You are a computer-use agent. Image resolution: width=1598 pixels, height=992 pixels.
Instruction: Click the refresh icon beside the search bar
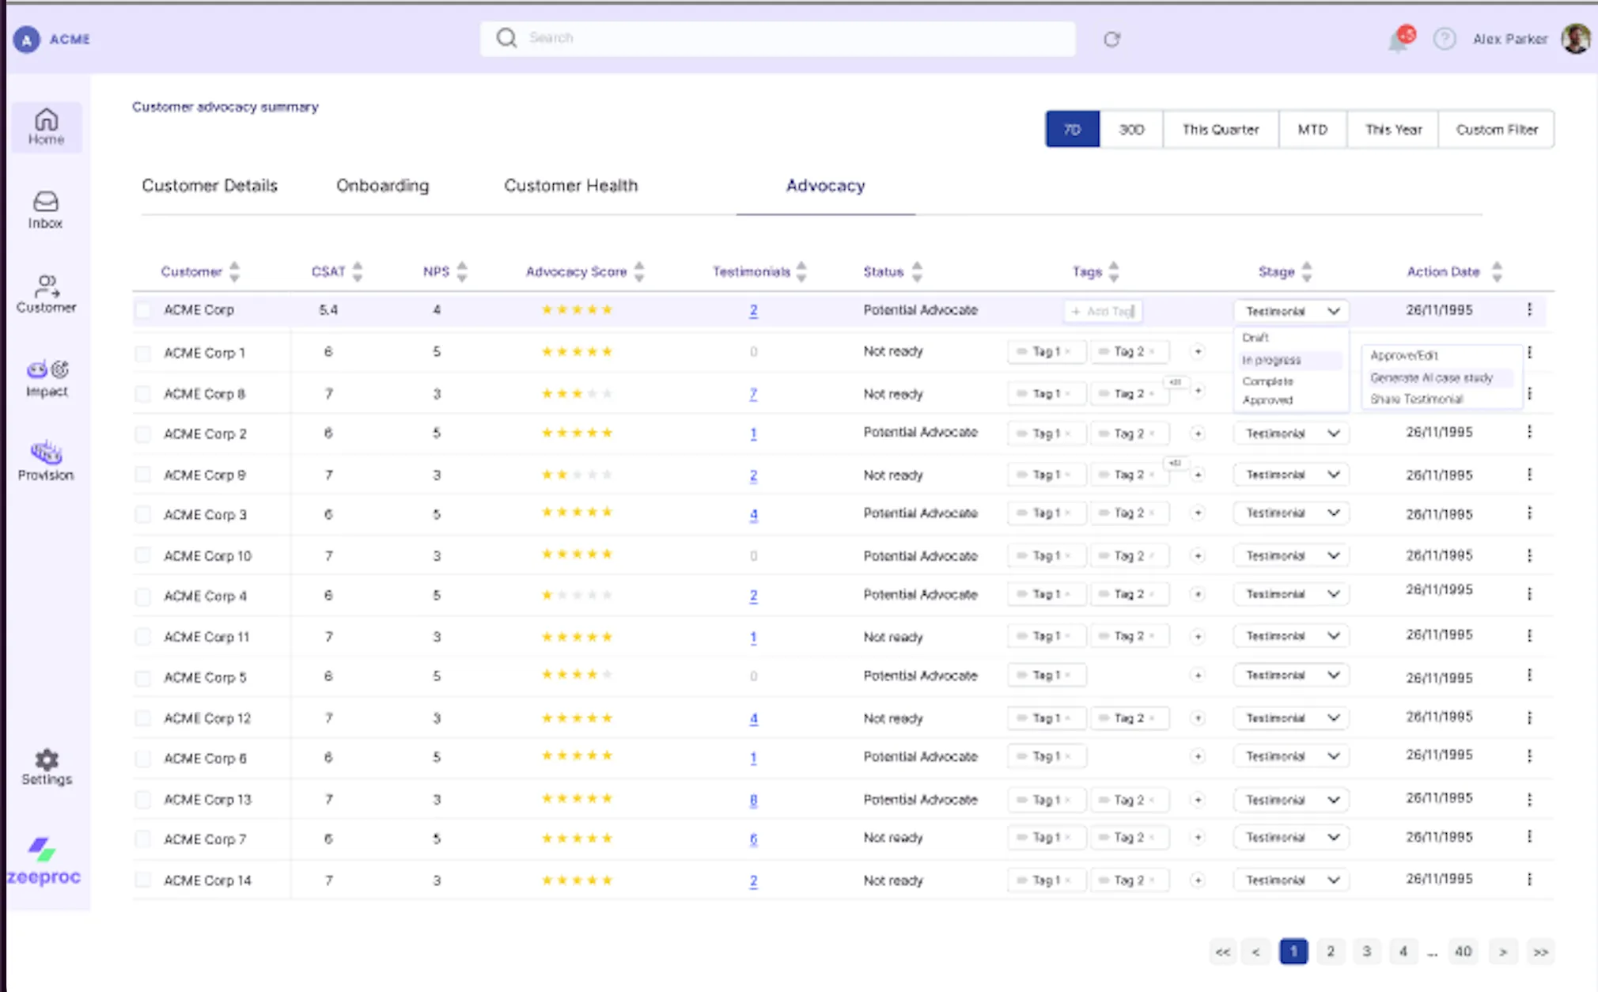(1111, 40)
